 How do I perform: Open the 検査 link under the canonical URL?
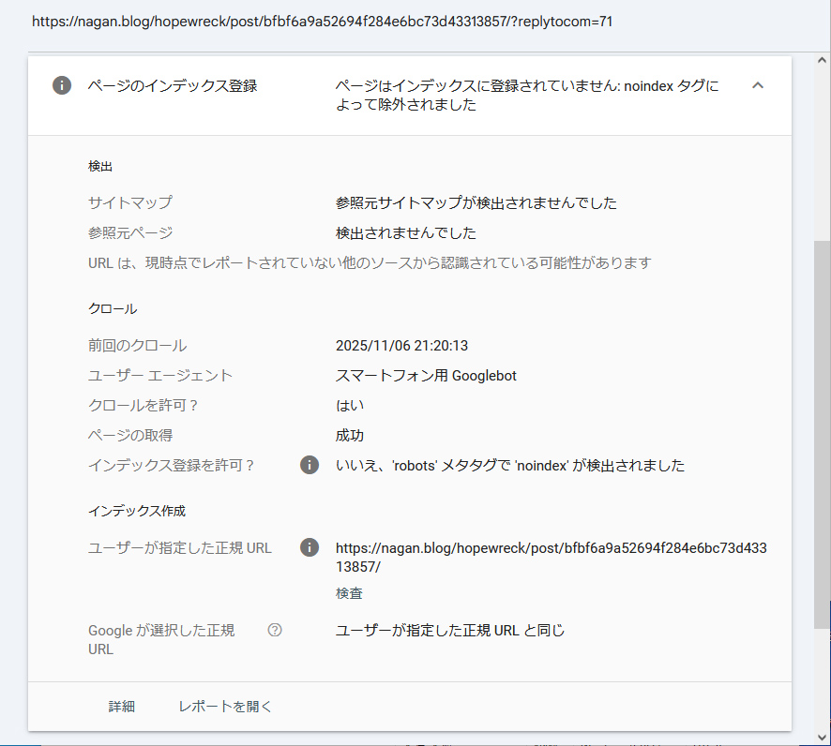[x=346, y=592]
